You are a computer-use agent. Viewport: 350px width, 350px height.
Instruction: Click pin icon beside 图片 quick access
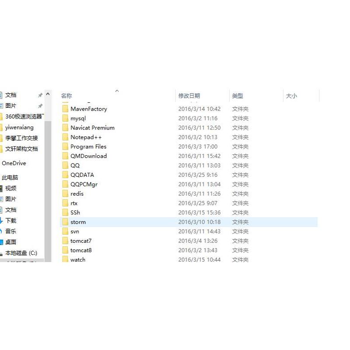[40, 106]
